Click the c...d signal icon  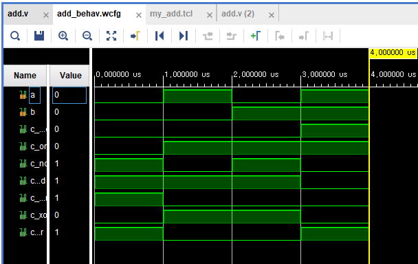pos(23,181)
